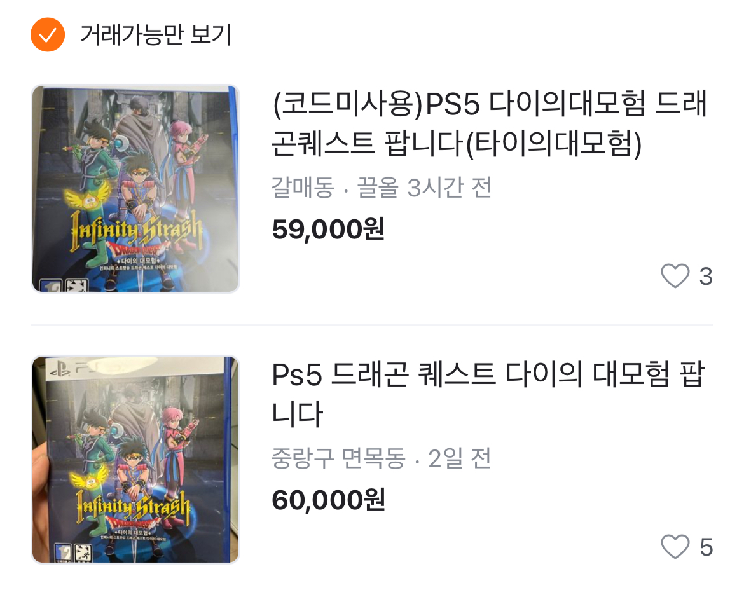
Task: Open the Ps5 드래곤 퀘스트 다이의 대모험 title
Action: click(488, 394)
